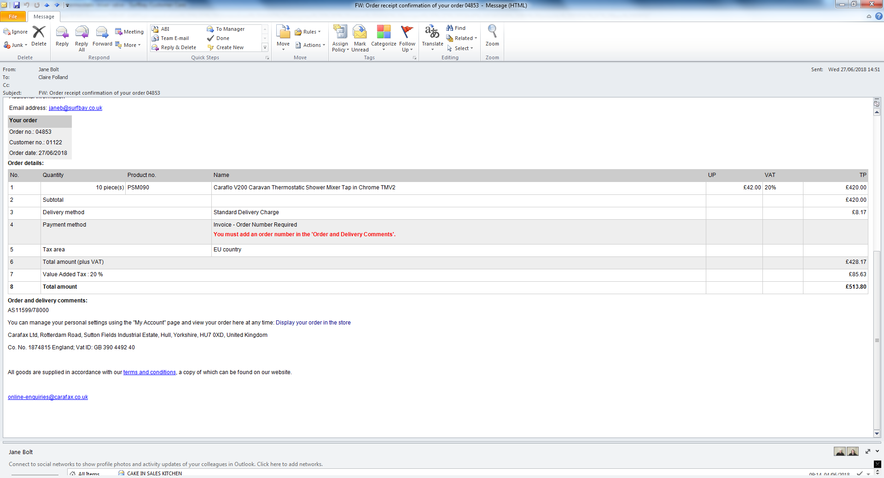Open the Follow Up flag menu
This screenshot has width=884, height=478.
tap(407, 39)
